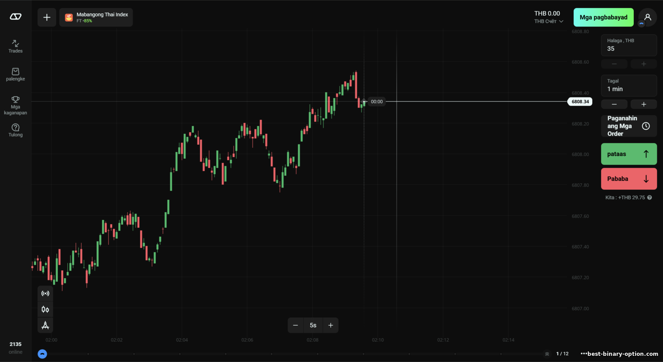
Task: Click the 2135 online counter
Action: 15,348
